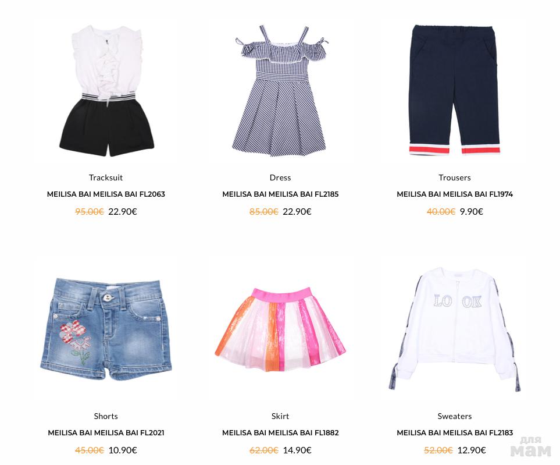Open MEILISA BAI FL1974 product link

tap(455, 194)
